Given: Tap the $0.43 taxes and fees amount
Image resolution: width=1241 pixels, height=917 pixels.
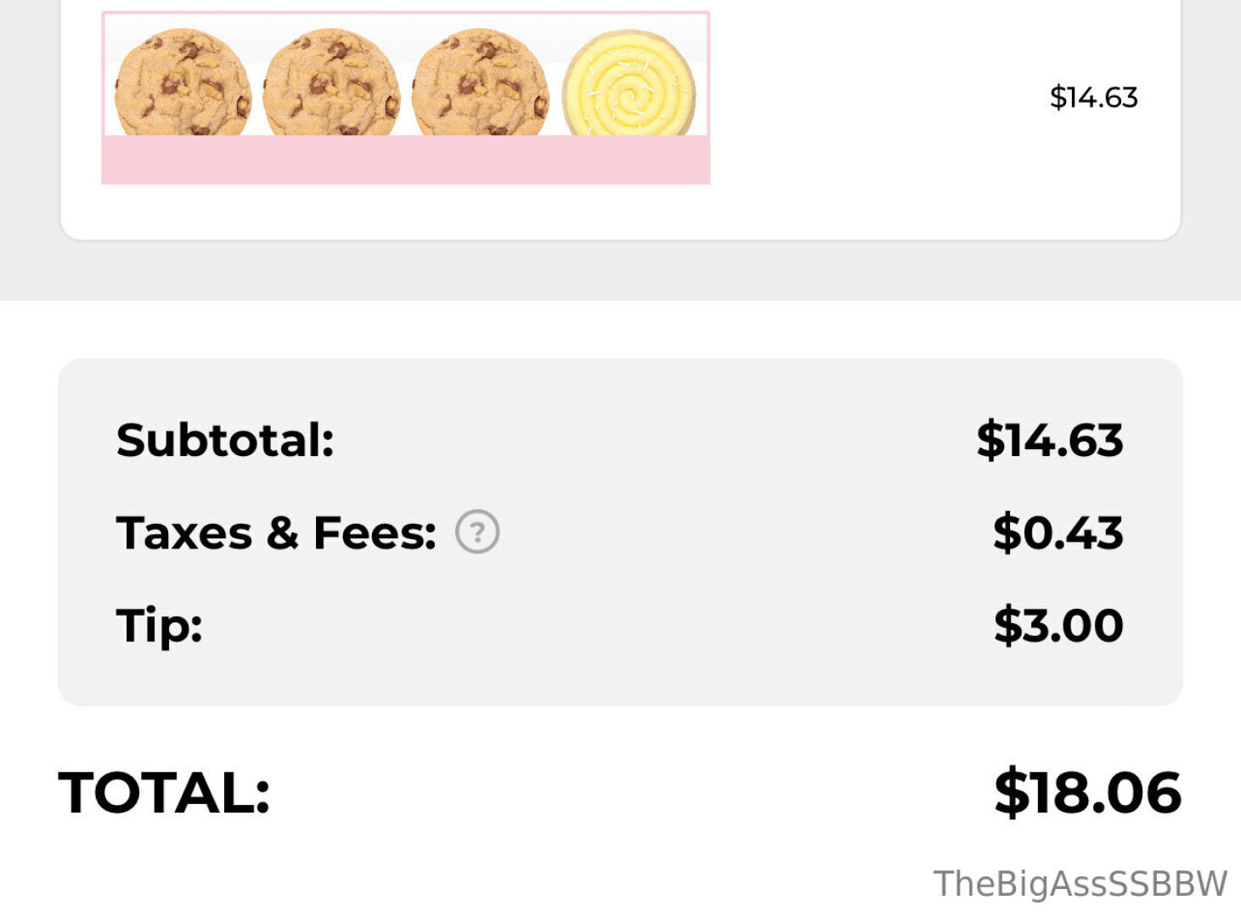Looking at the screenshot, I should click(x=1058, y=533).
